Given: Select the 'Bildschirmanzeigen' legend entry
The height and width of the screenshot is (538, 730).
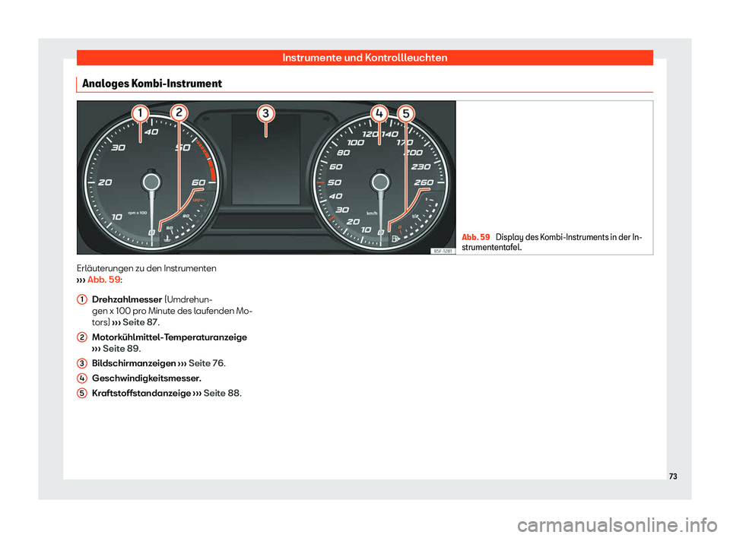Looking at the screenshot, I should point(134,363).
